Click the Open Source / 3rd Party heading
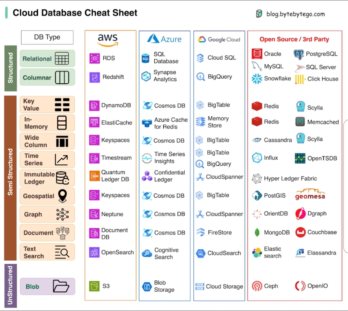 tap(294, 39)
